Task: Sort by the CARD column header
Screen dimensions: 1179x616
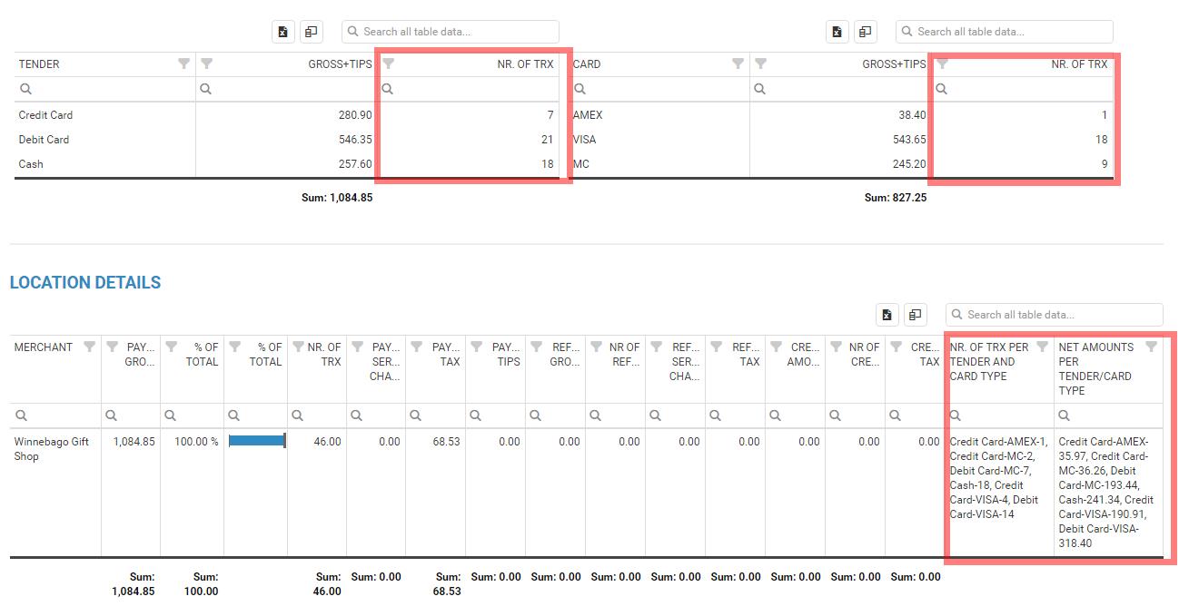Action: (587, 64)
